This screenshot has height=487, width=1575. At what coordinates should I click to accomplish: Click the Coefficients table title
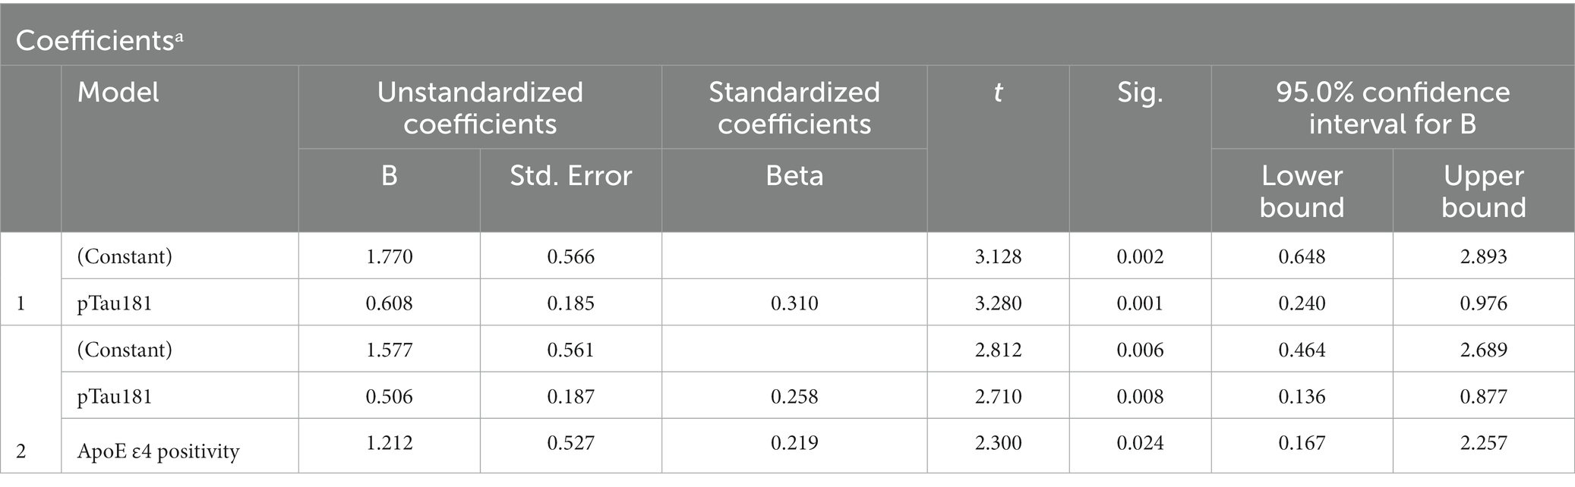coord(99,40)
